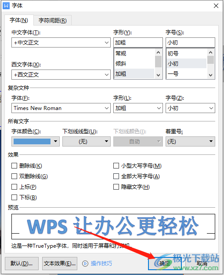Screen dimensions: 224x275
Task: Click the 字形 list scrollbar thumb
Action: click(x=158, y=62)
